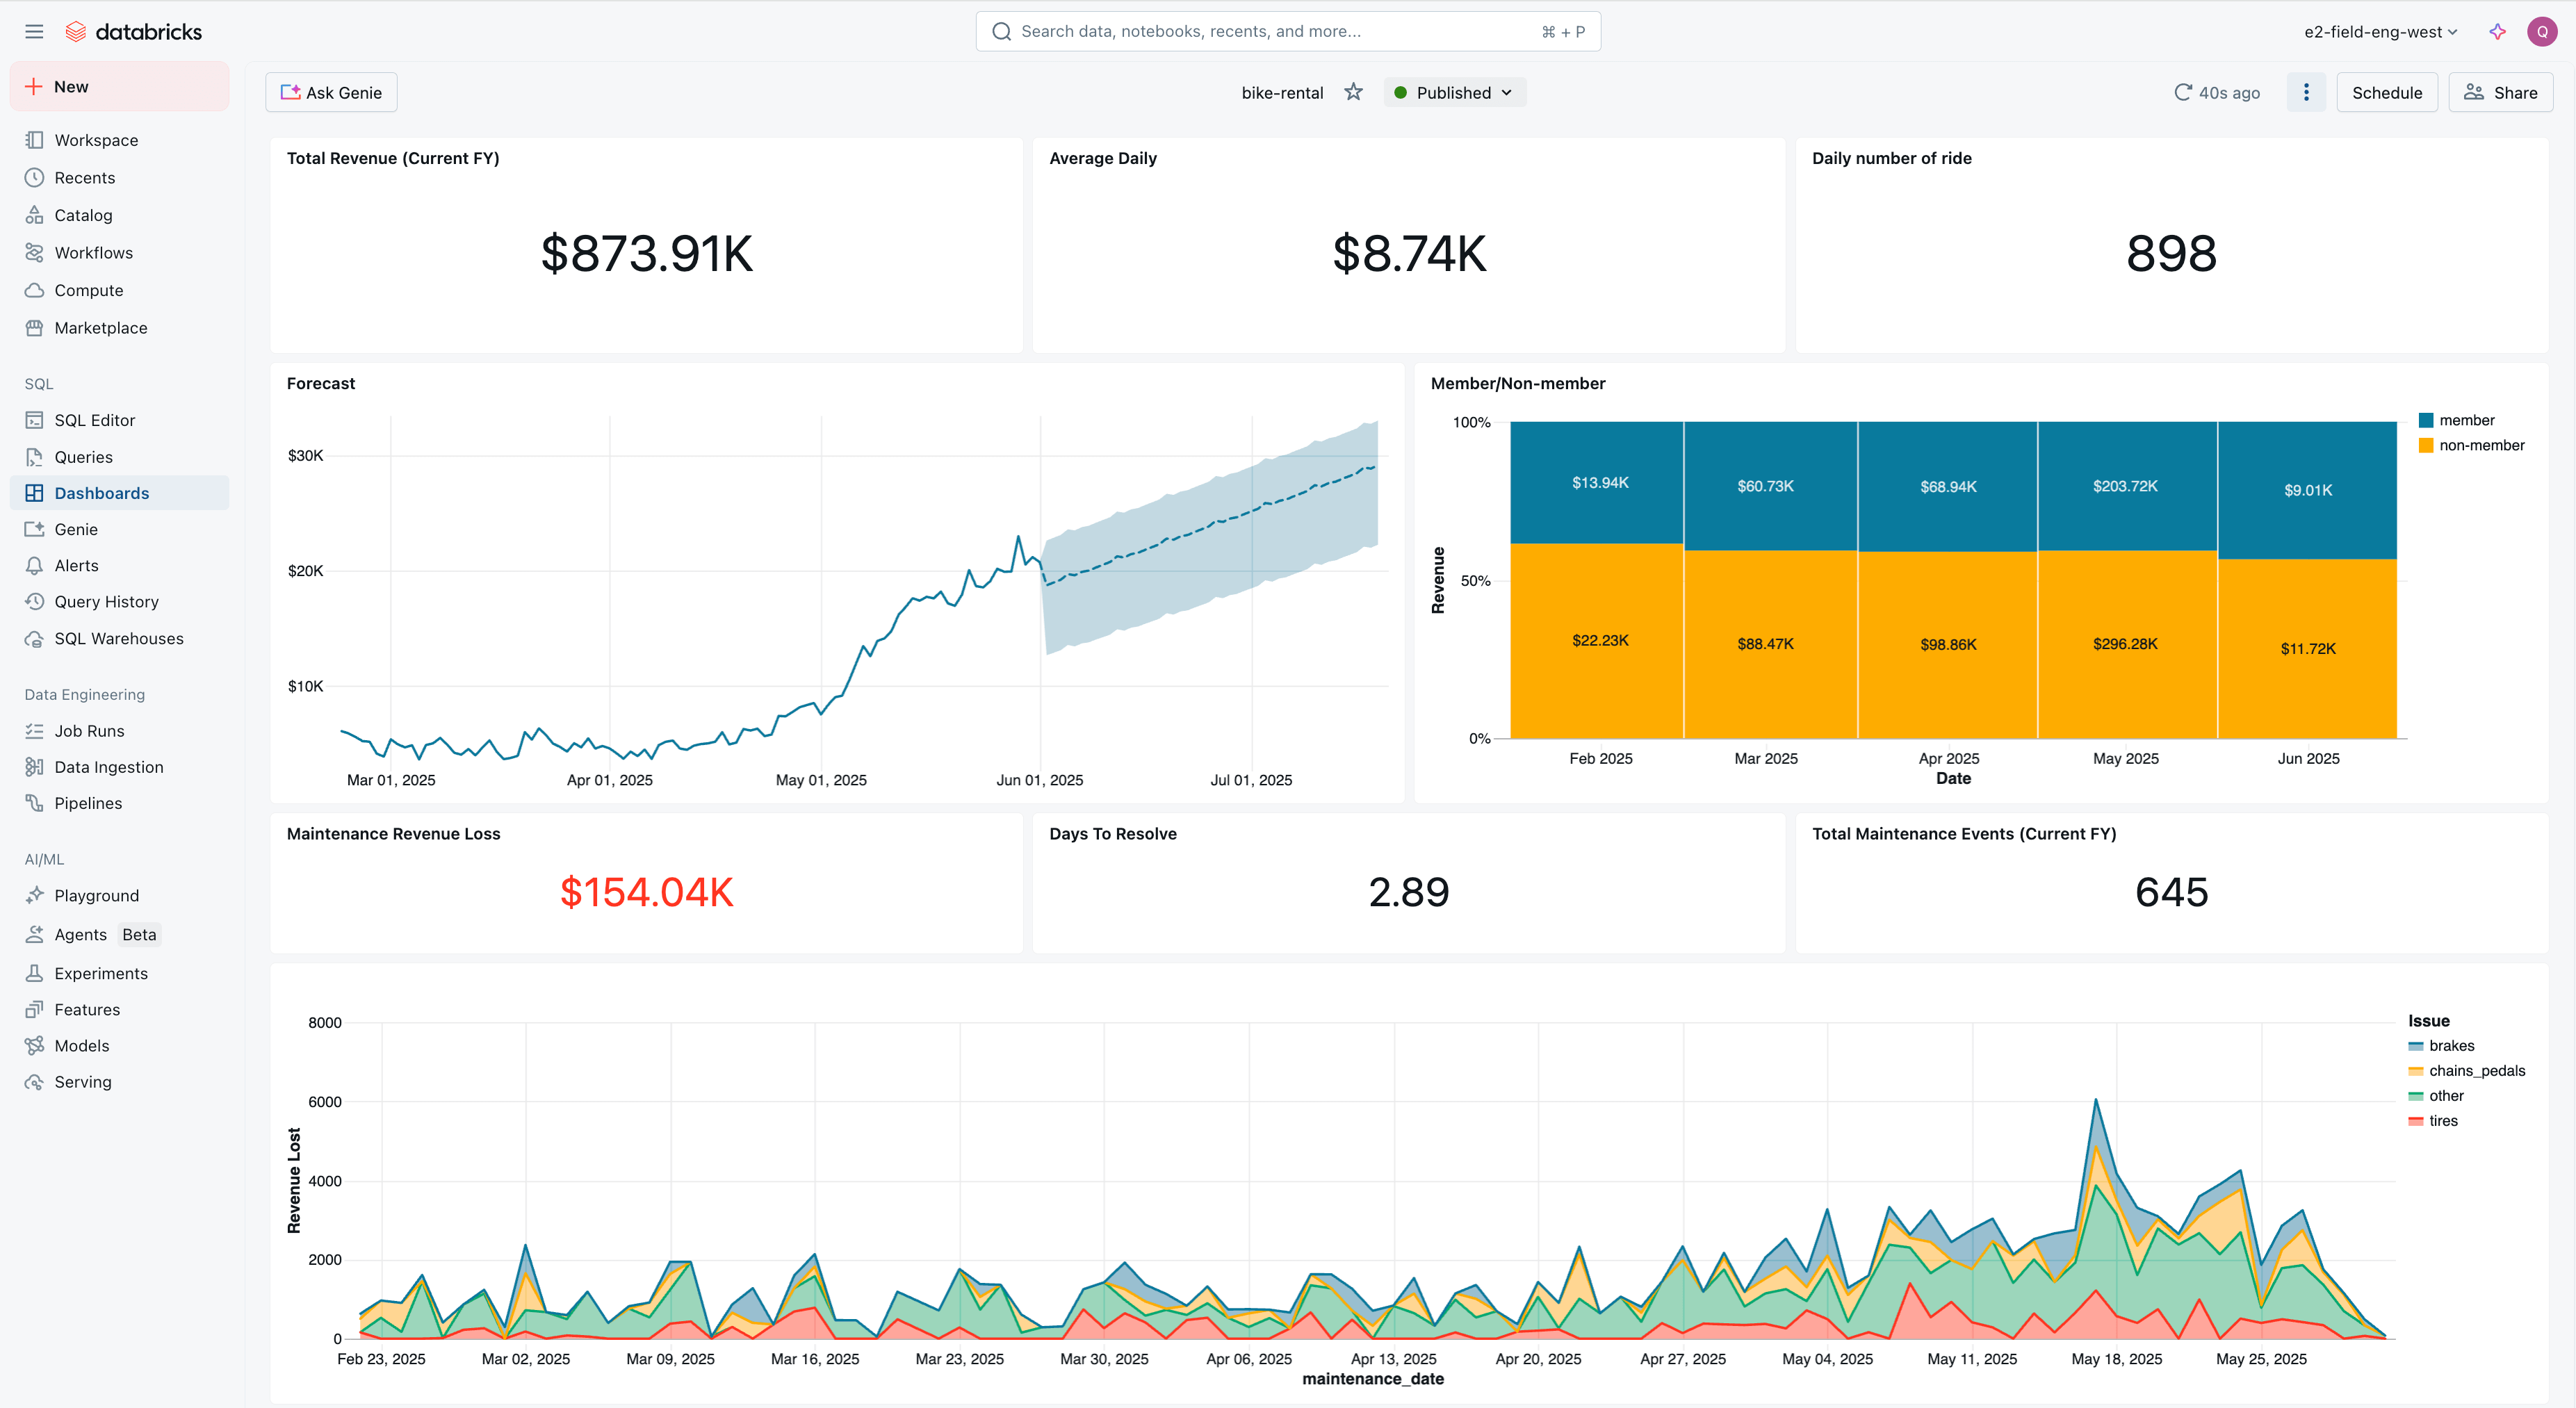Click the 645 maintenance events value

pyautogui.click(x=2171, y=892)
